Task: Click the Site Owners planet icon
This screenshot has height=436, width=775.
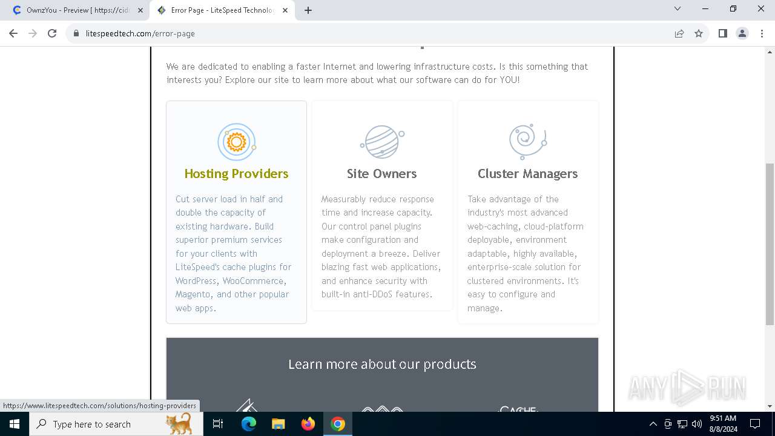Action: (382, 142)
